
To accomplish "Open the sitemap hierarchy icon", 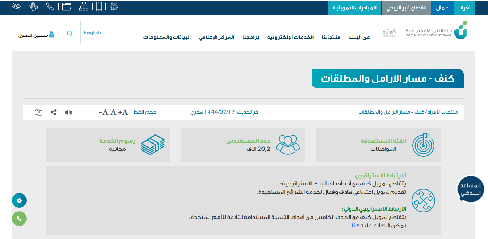I will click(83, 7).
